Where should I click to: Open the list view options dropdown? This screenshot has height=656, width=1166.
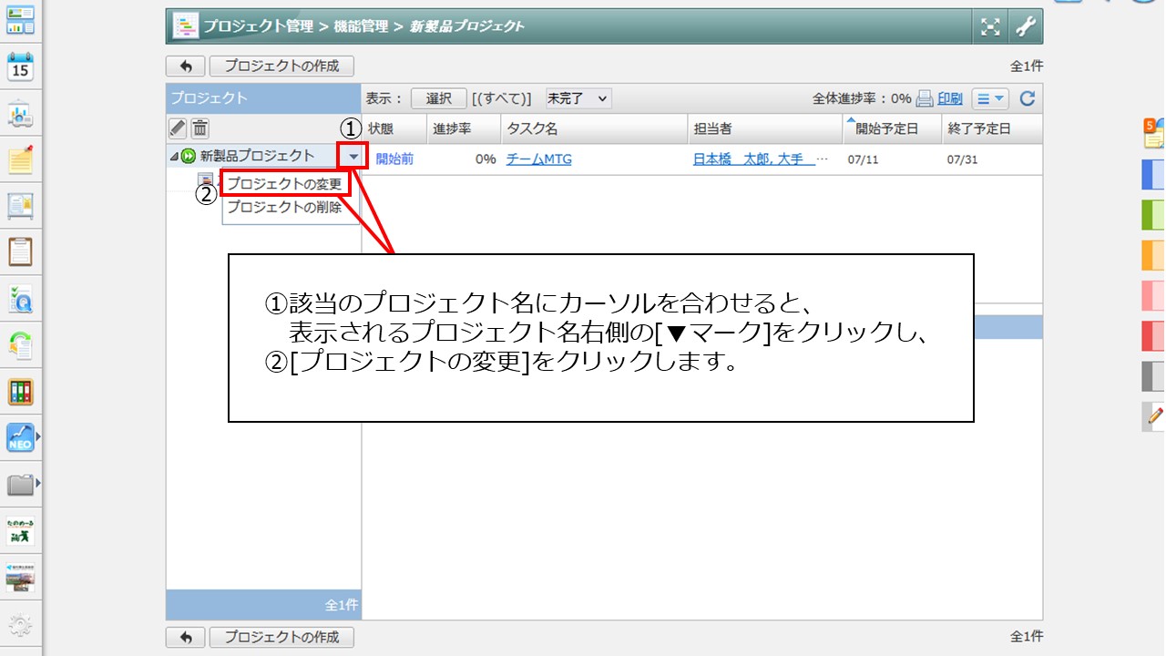[990, 98]
